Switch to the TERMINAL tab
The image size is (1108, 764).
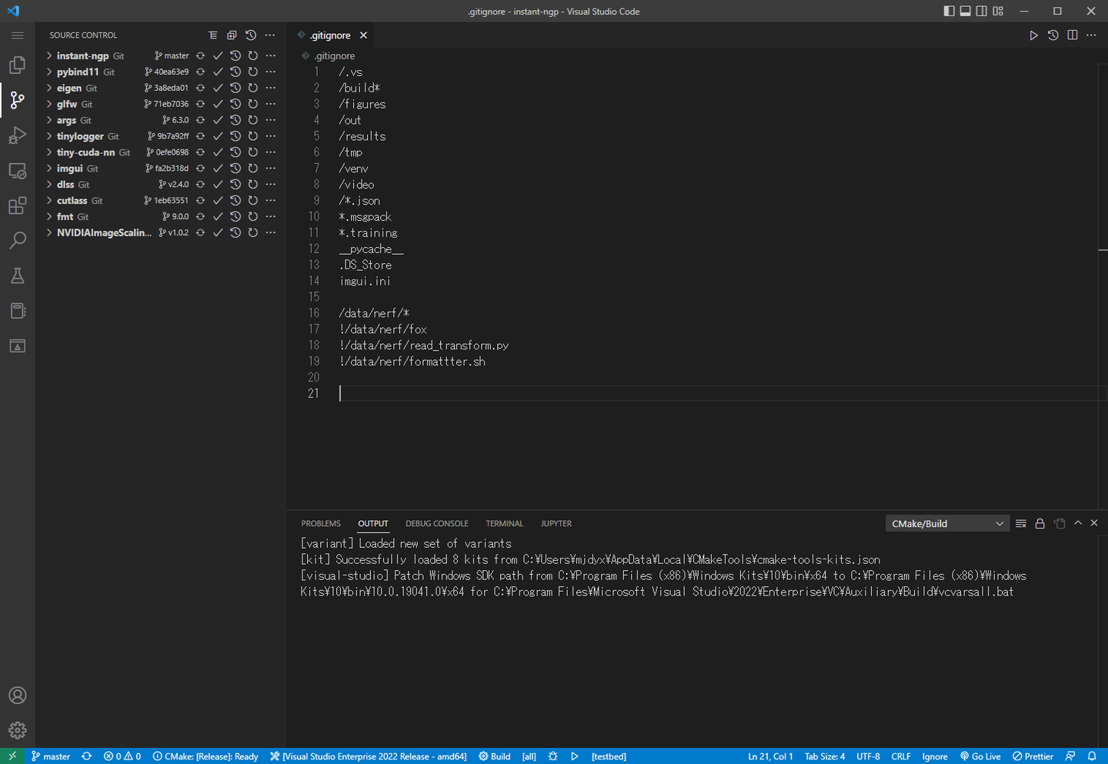(x=504, y=523)
